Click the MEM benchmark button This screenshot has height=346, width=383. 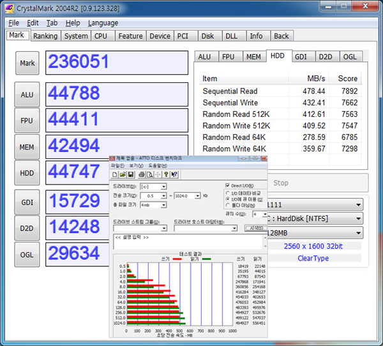tap(27, 147)
